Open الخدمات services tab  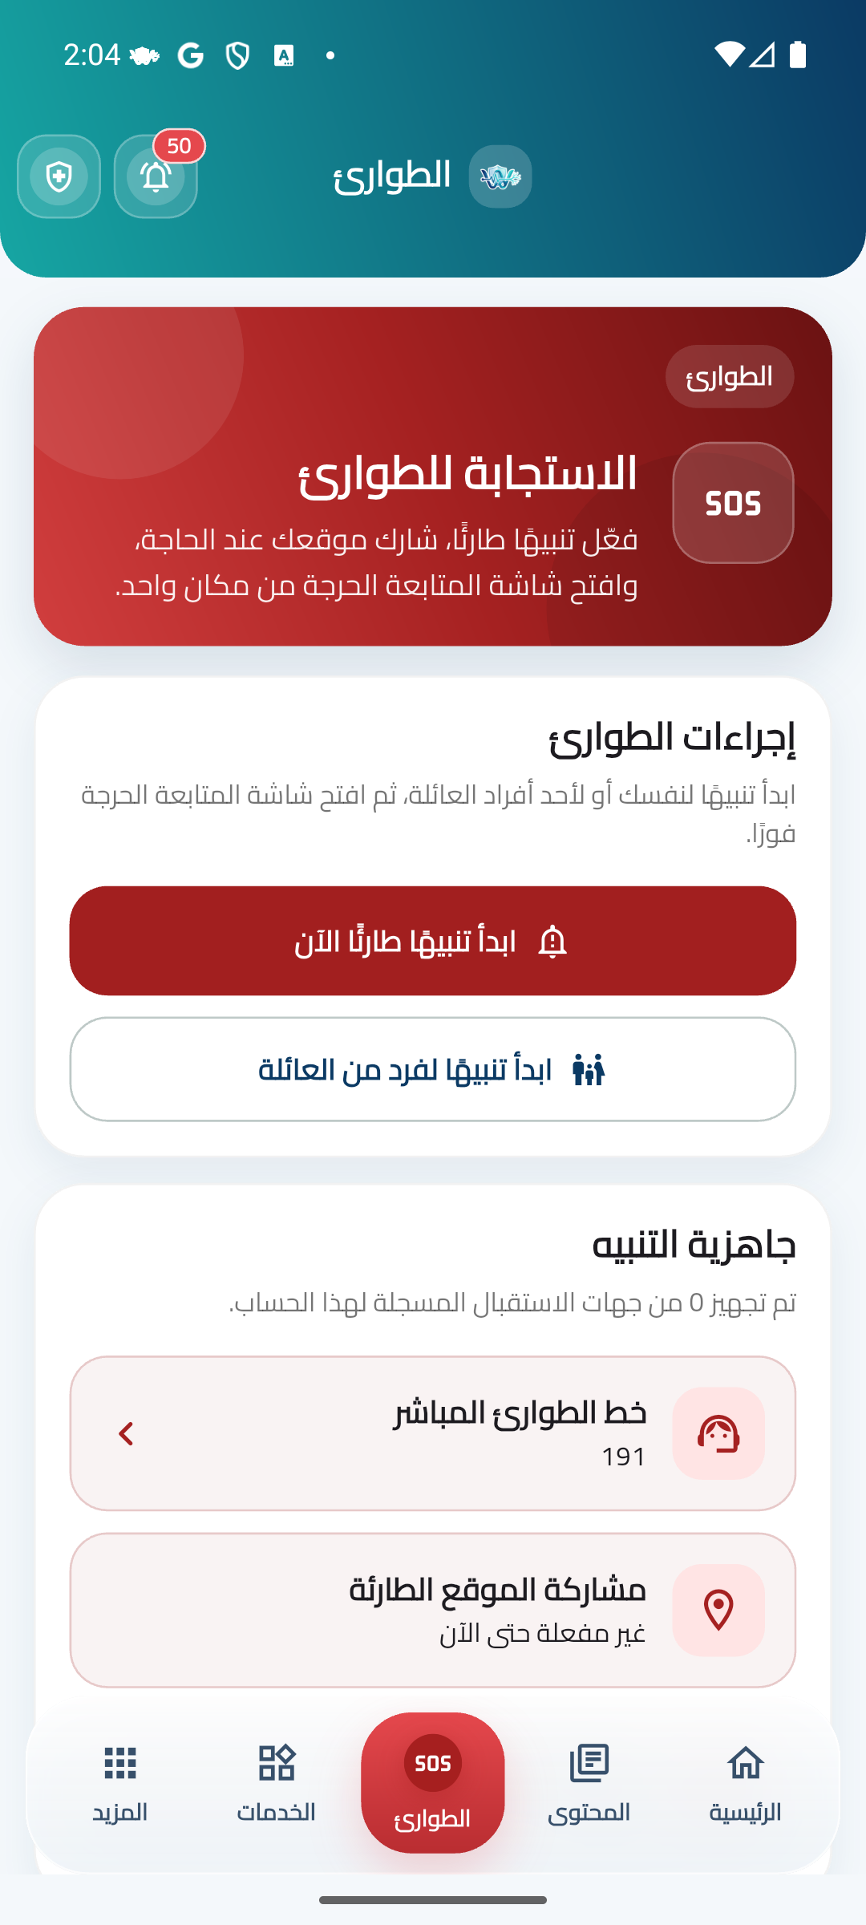tap(277, 1782)
